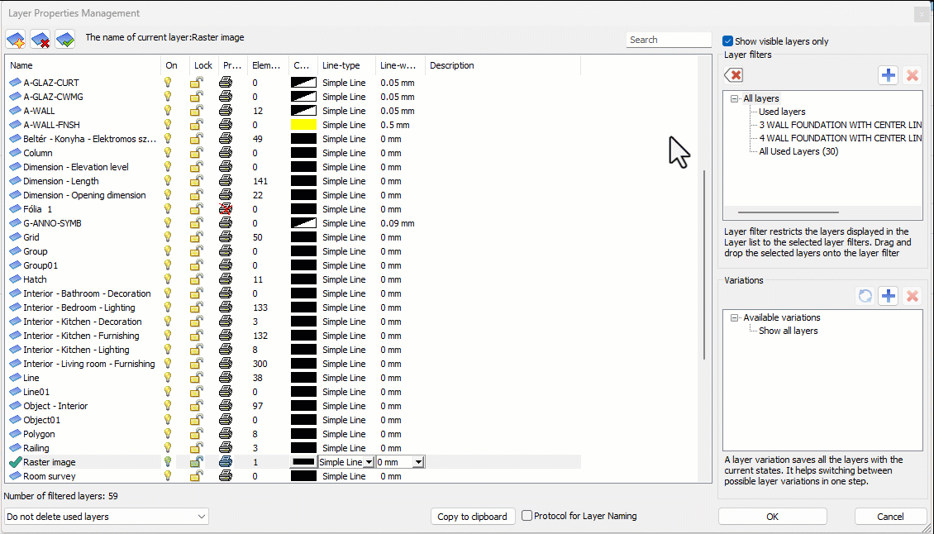Click the Lock column header

coord(203,65)
